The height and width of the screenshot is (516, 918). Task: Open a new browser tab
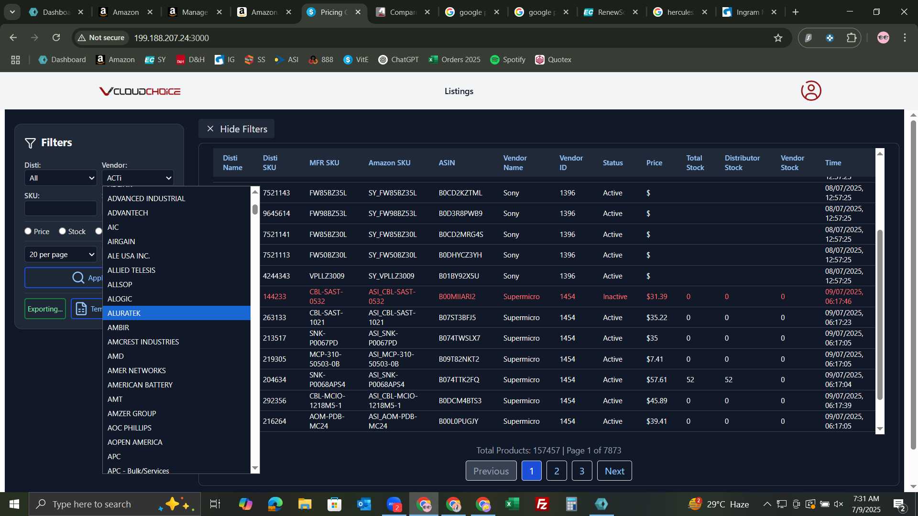pos(796,12)
